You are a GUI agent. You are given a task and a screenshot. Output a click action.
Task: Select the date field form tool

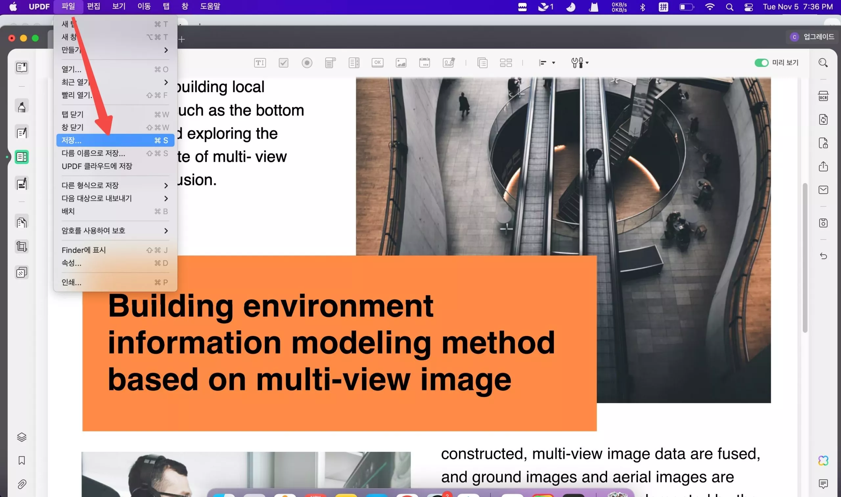pyautogui.click(x=424, y=63)
